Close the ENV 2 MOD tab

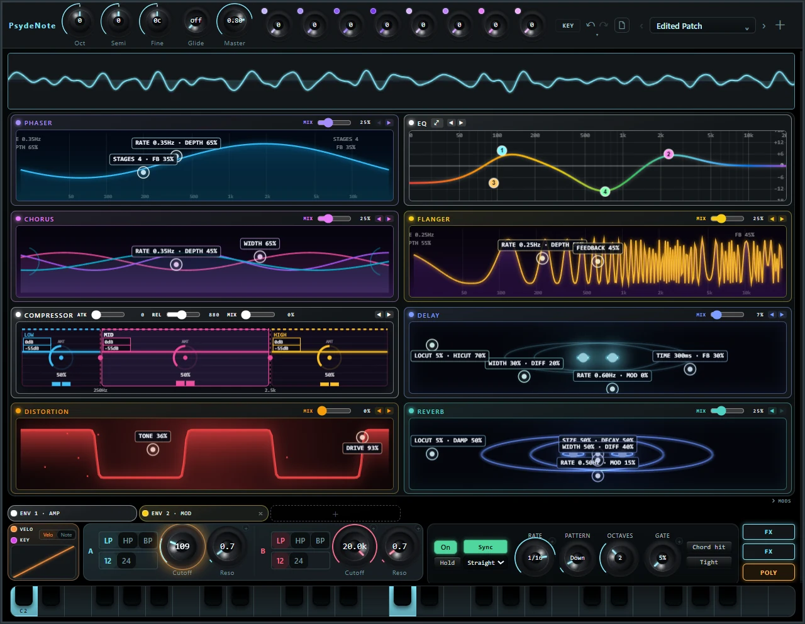pos(260,513)
